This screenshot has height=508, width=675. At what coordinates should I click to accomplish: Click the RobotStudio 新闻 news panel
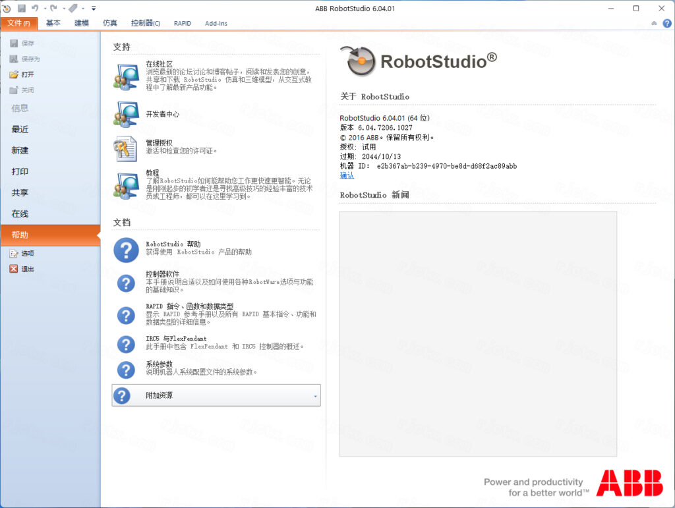coord(478,334)
